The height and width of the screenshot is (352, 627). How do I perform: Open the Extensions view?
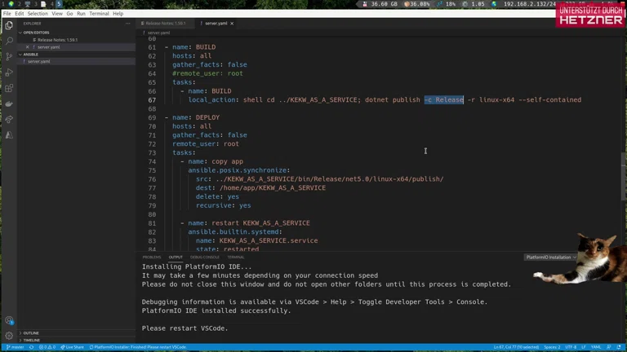[9, 88]
